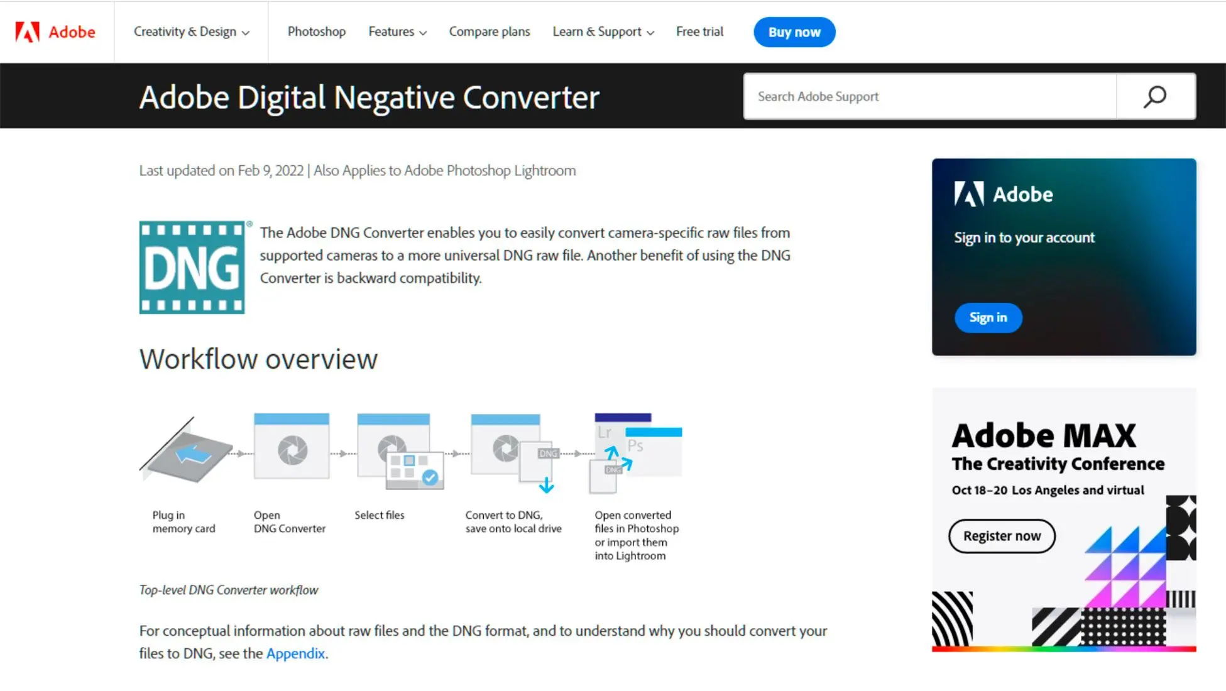This screenshot has height=691, width=1226.
Task: Click the Appendix hyperlink
Action: point(295,652)
